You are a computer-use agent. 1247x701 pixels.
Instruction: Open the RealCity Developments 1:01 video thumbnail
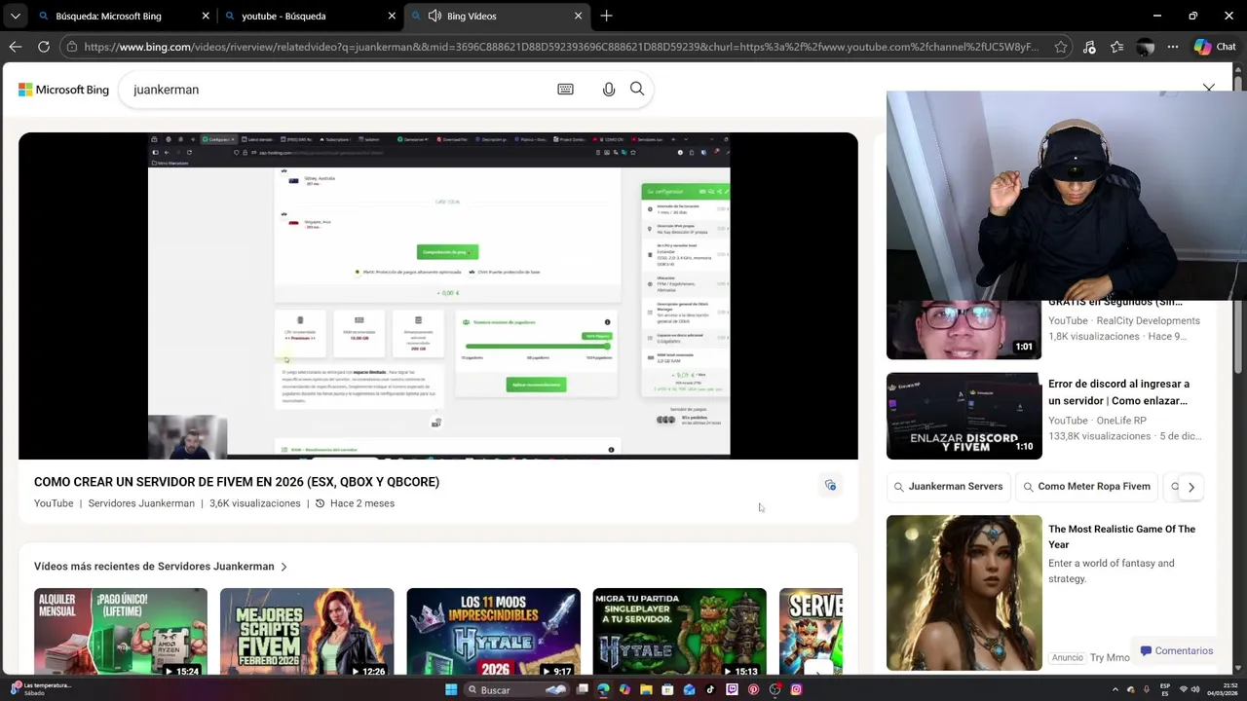coord(964,330)
